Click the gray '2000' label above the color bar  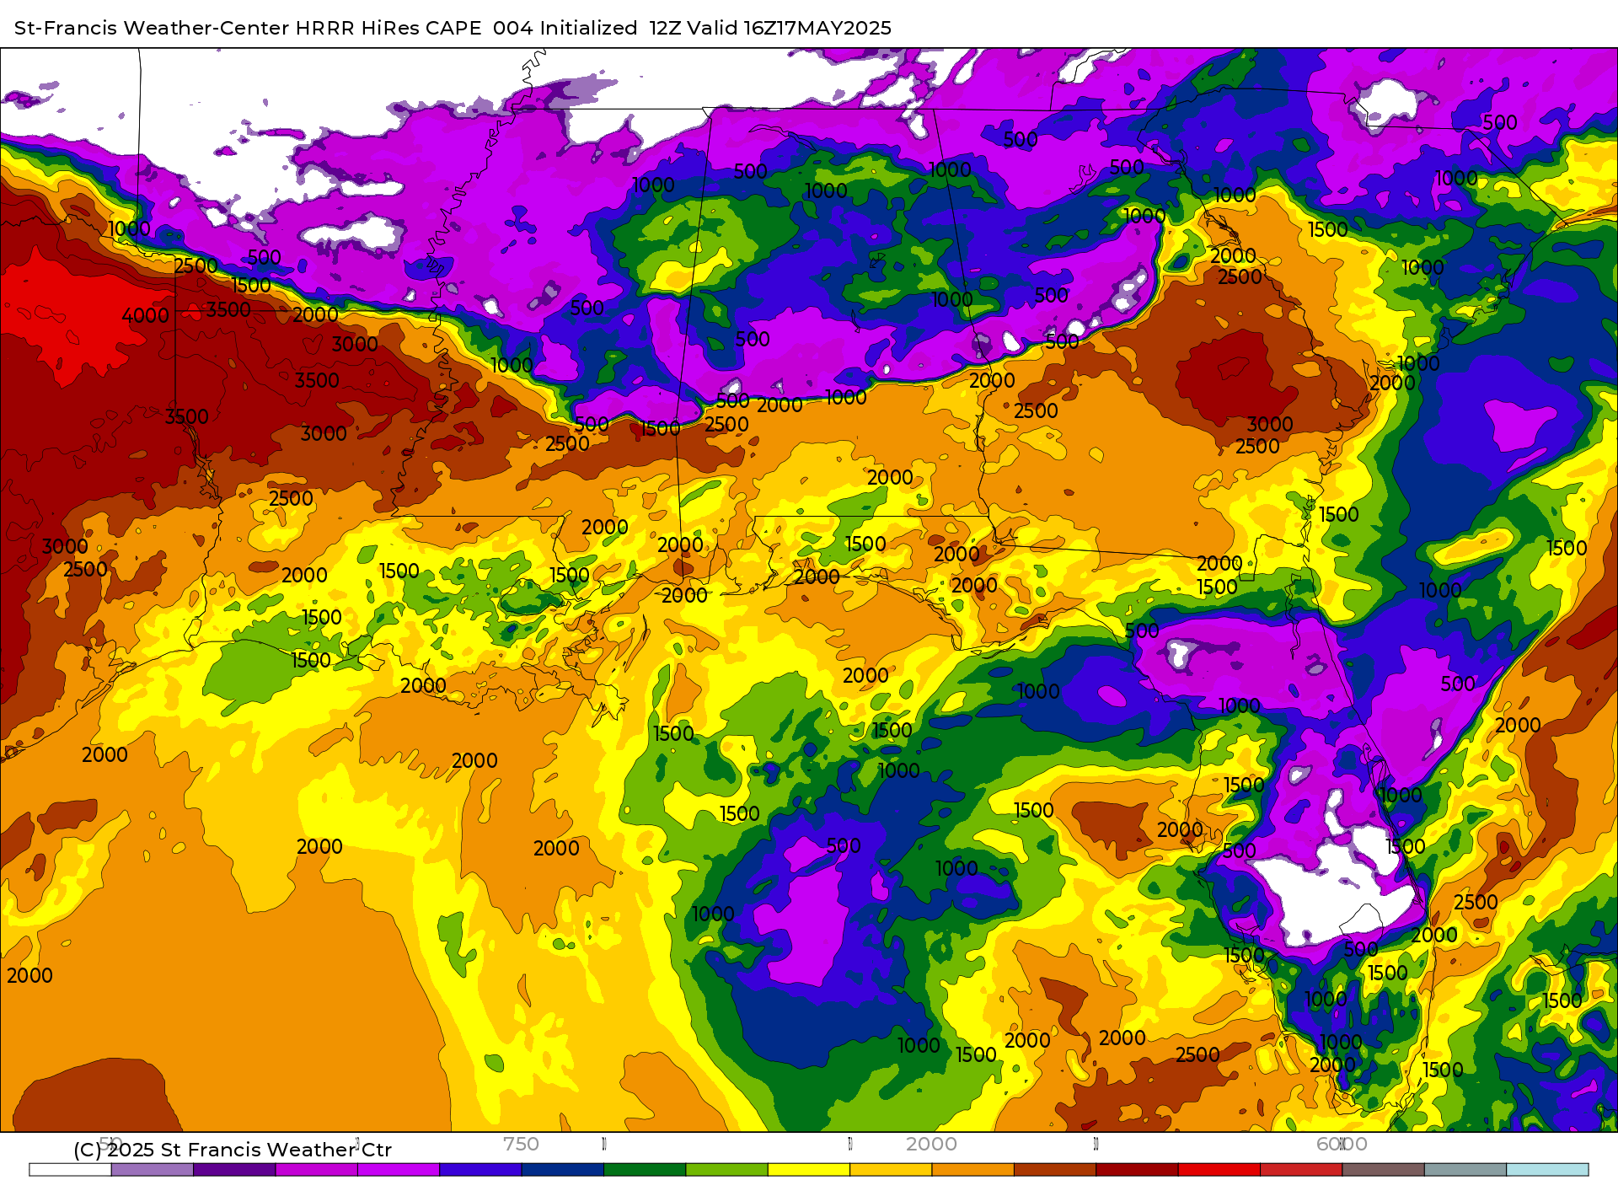coord(931,1144)
